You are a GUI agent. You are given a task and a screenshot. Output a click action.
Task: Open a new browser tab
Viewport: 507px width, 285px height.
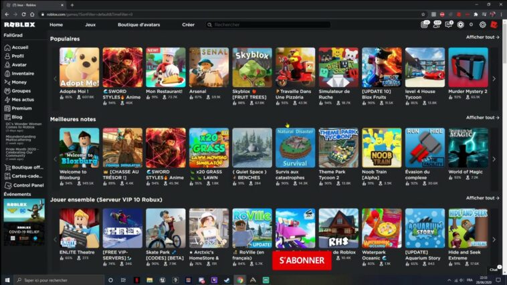tap(72, 5)
